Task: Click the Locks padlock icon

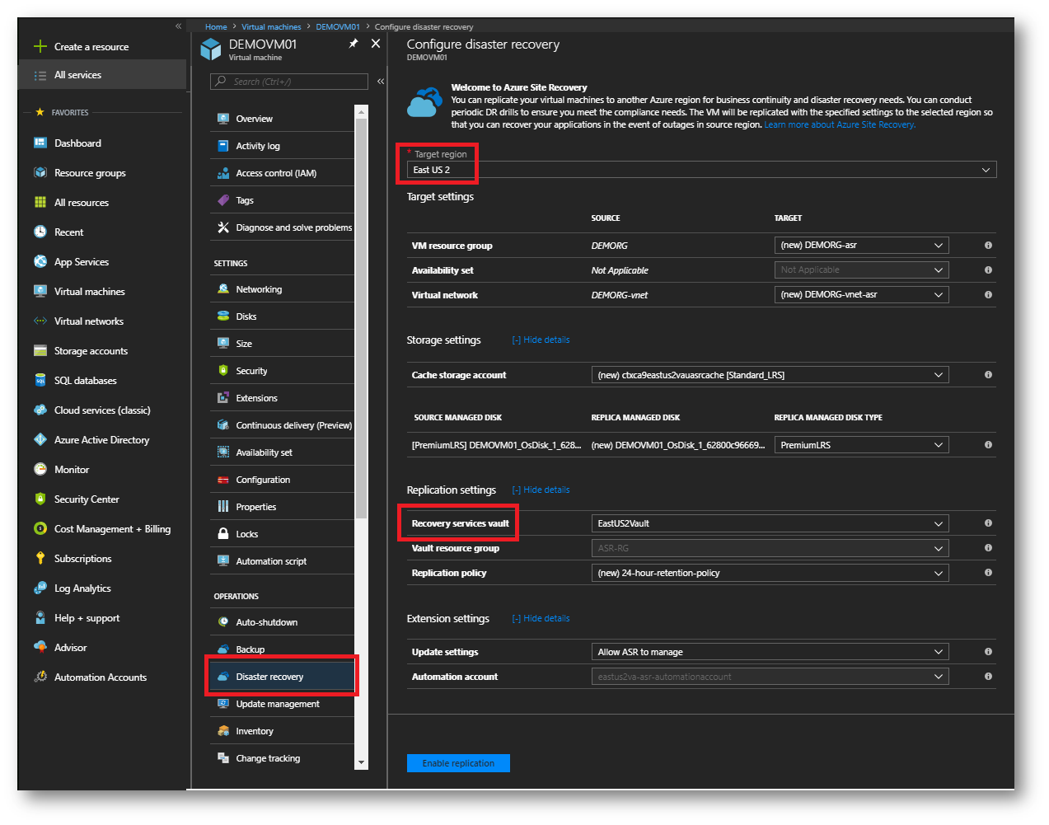Action: coord(222,534)
